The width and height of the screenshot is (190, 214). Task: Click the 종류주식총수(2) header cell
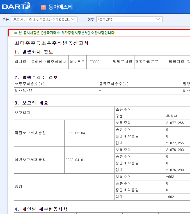140,84
